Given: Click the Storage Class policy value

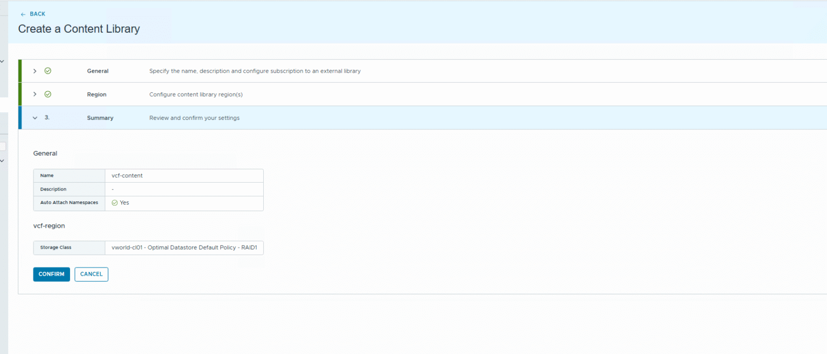Looking at the screenshot, I should pos(184,248).
